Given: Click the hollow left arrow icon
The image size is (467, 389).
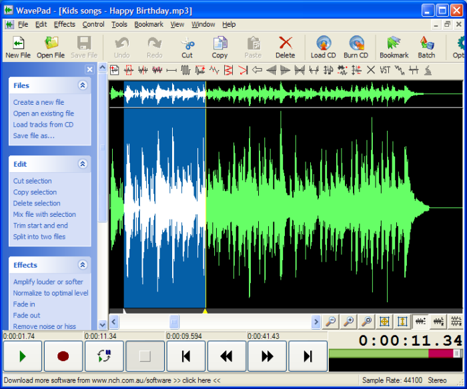Looking at the screenshot, I should point(257,70).
